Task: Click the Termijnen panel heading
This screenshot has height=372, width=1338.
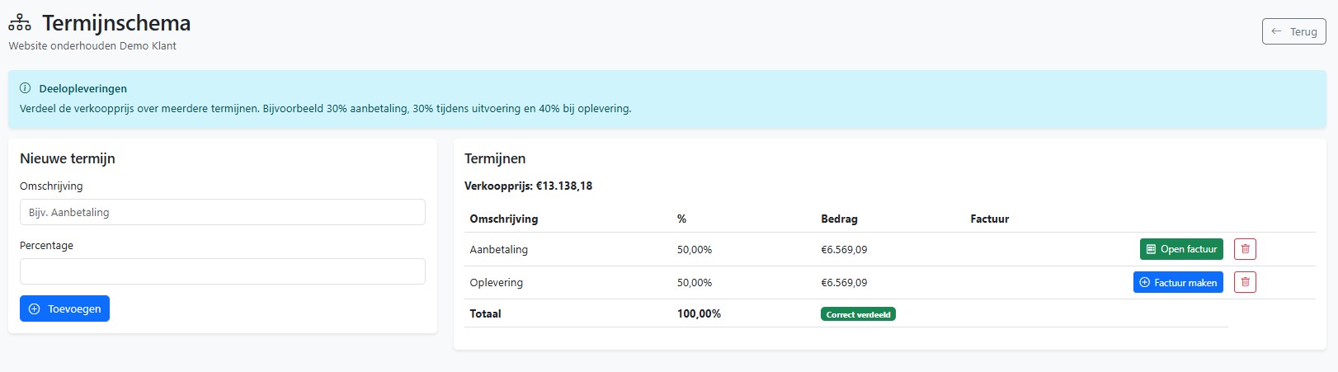Action: click(x=495, y=158)
